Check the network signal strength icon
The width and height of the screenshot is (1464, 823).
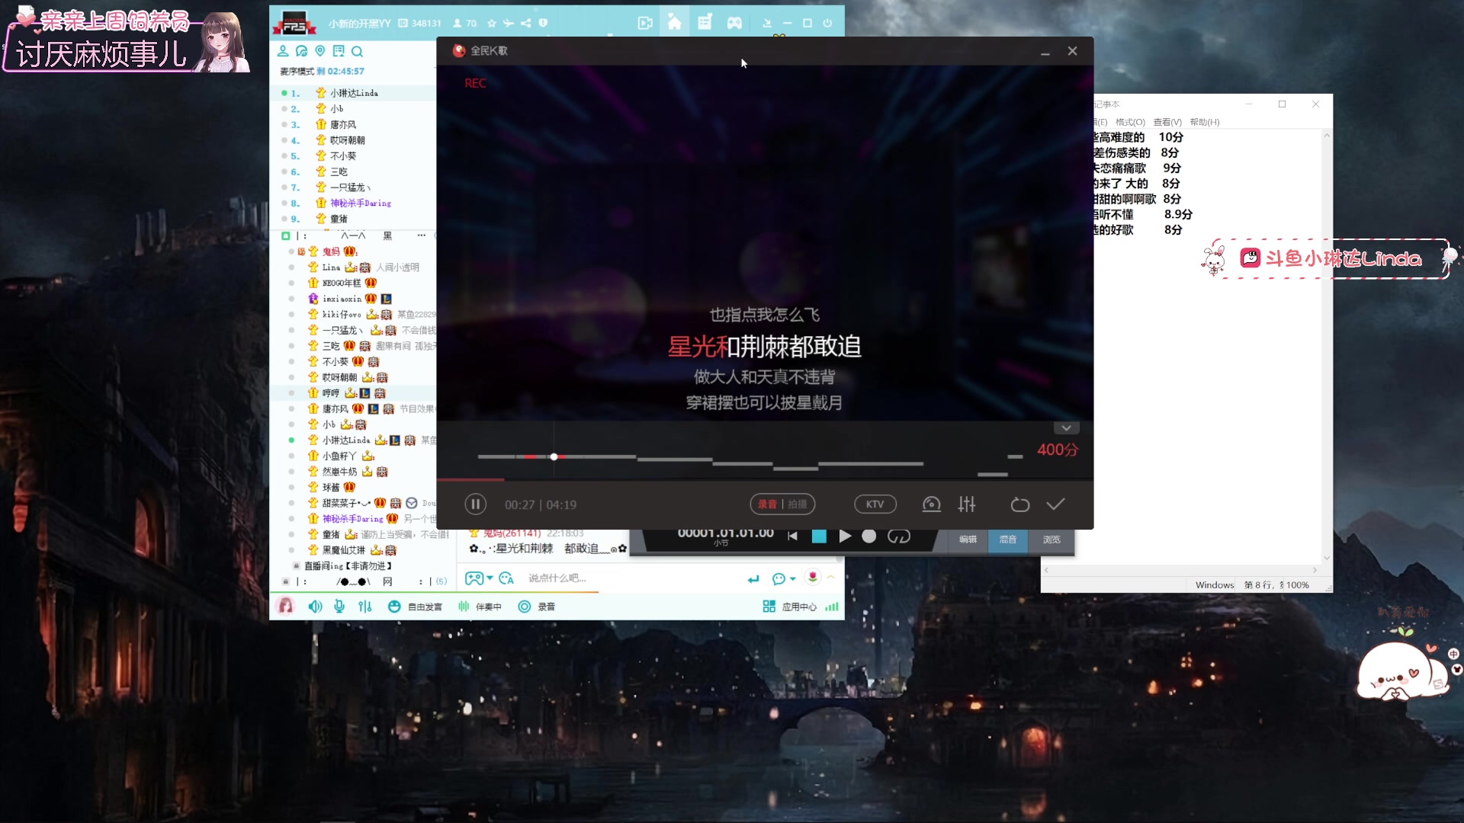pyautogui.click(x=832, y=607)
